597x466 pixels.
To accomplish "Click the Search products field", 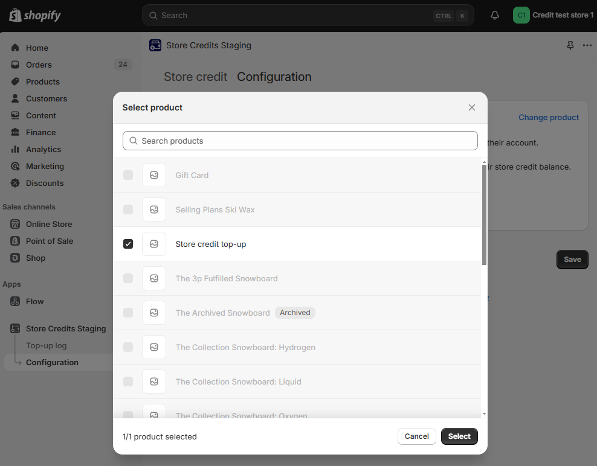I will (300, 141).
